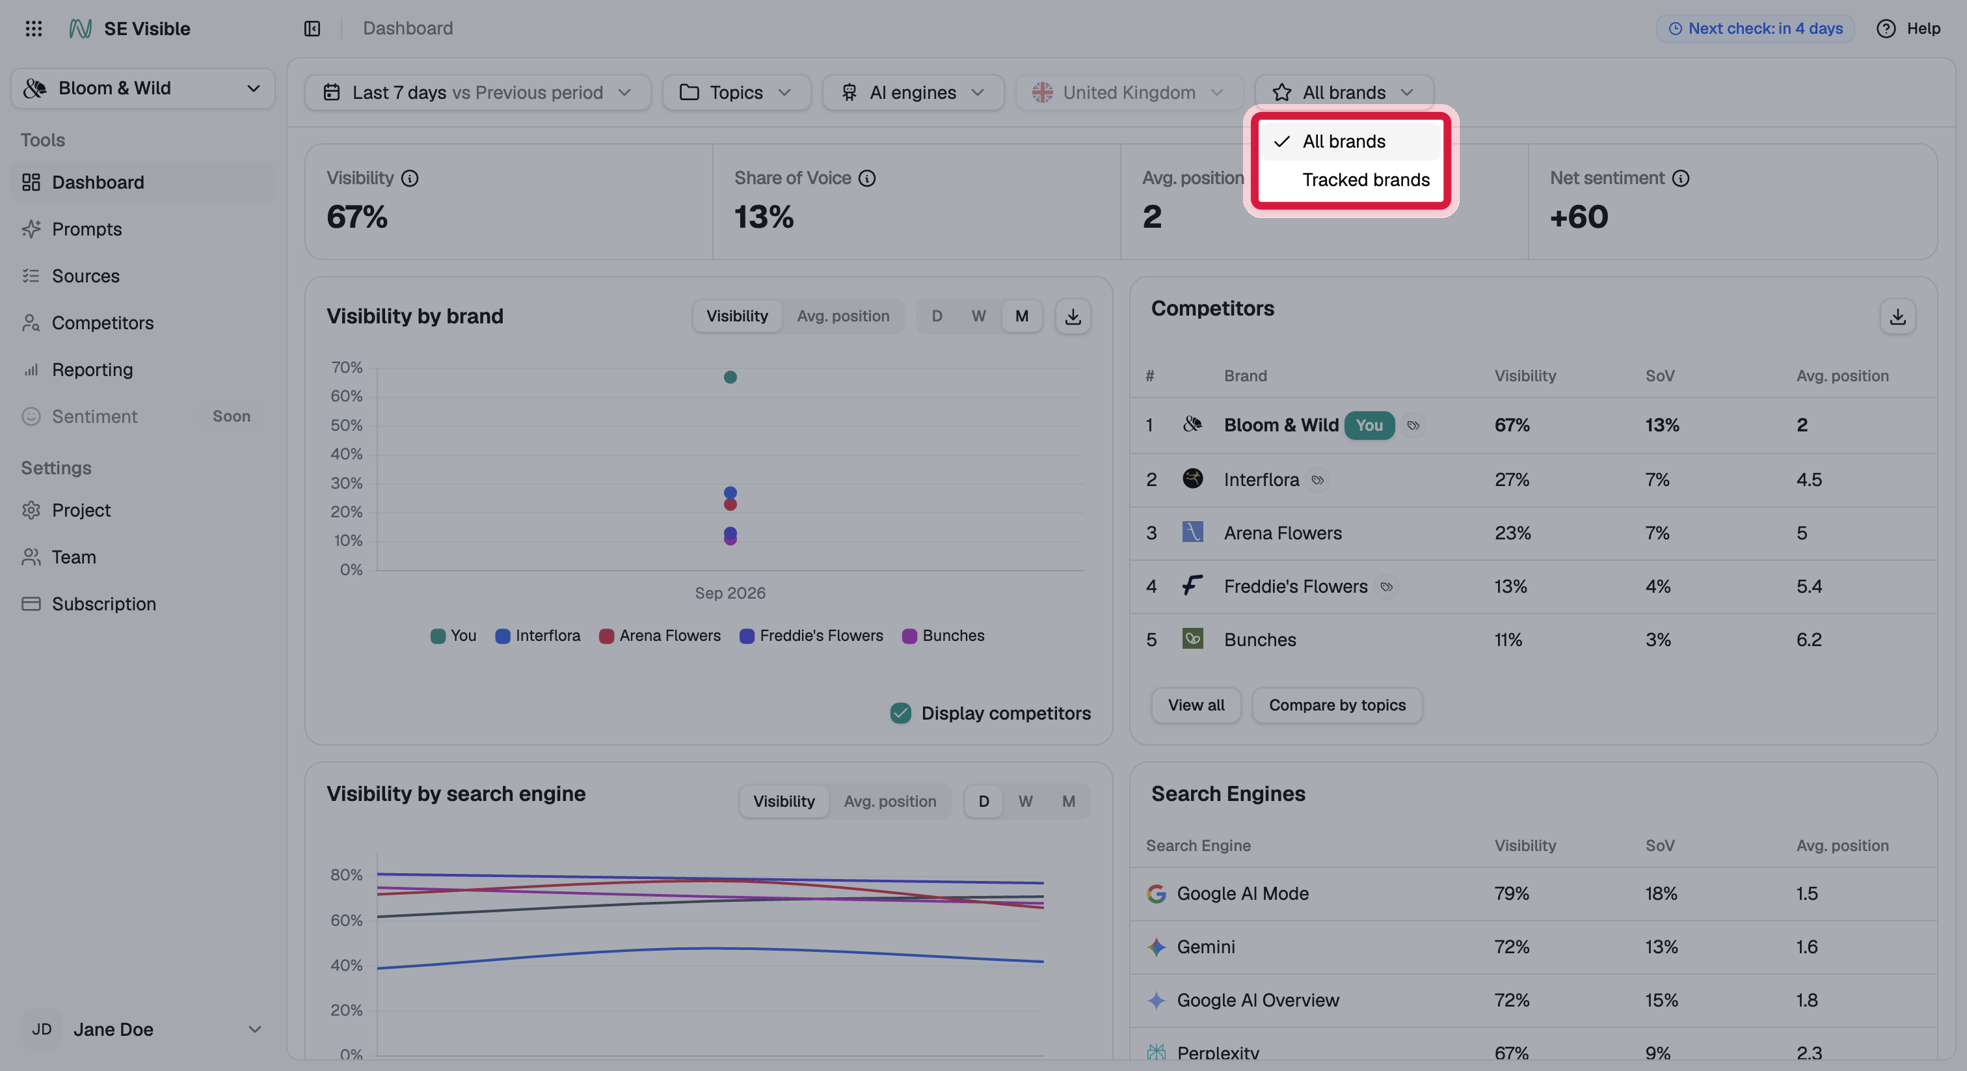Toggle You series in chart legend
The image size is (1967, 1071).
453,636
